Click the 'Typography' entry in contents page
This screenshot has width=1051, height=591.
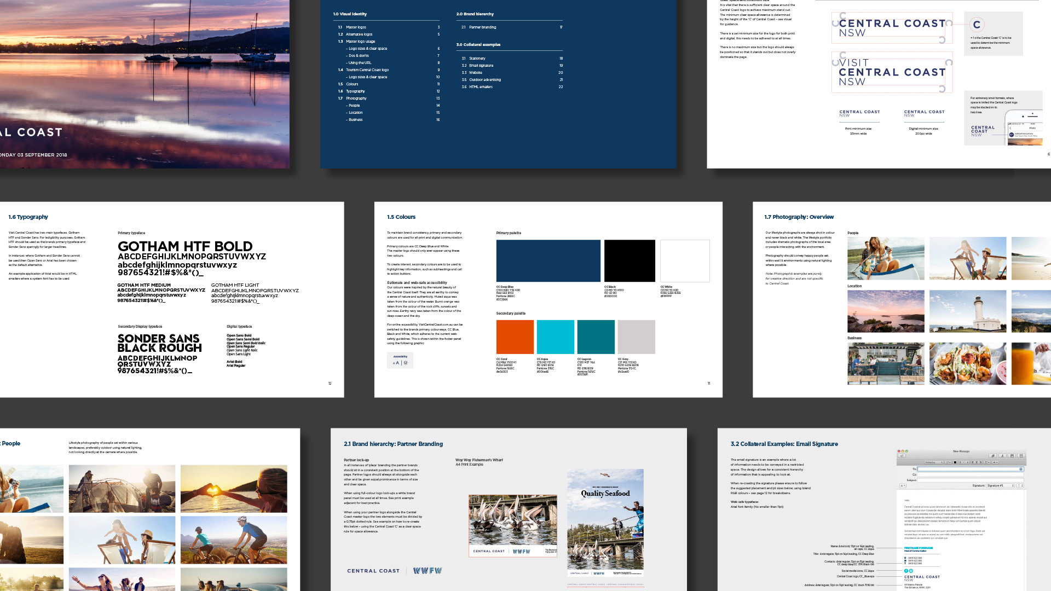click(355, 91)
